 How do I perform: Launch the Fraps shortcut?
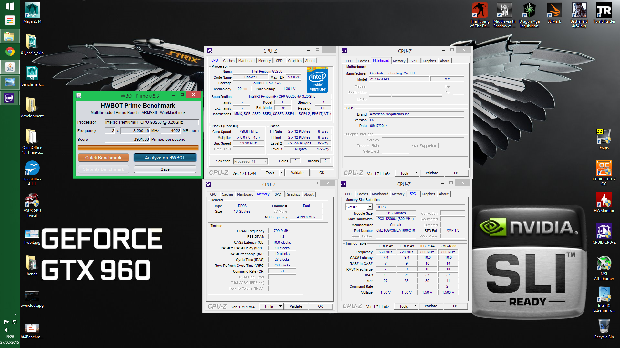click(x=604, y=139)
